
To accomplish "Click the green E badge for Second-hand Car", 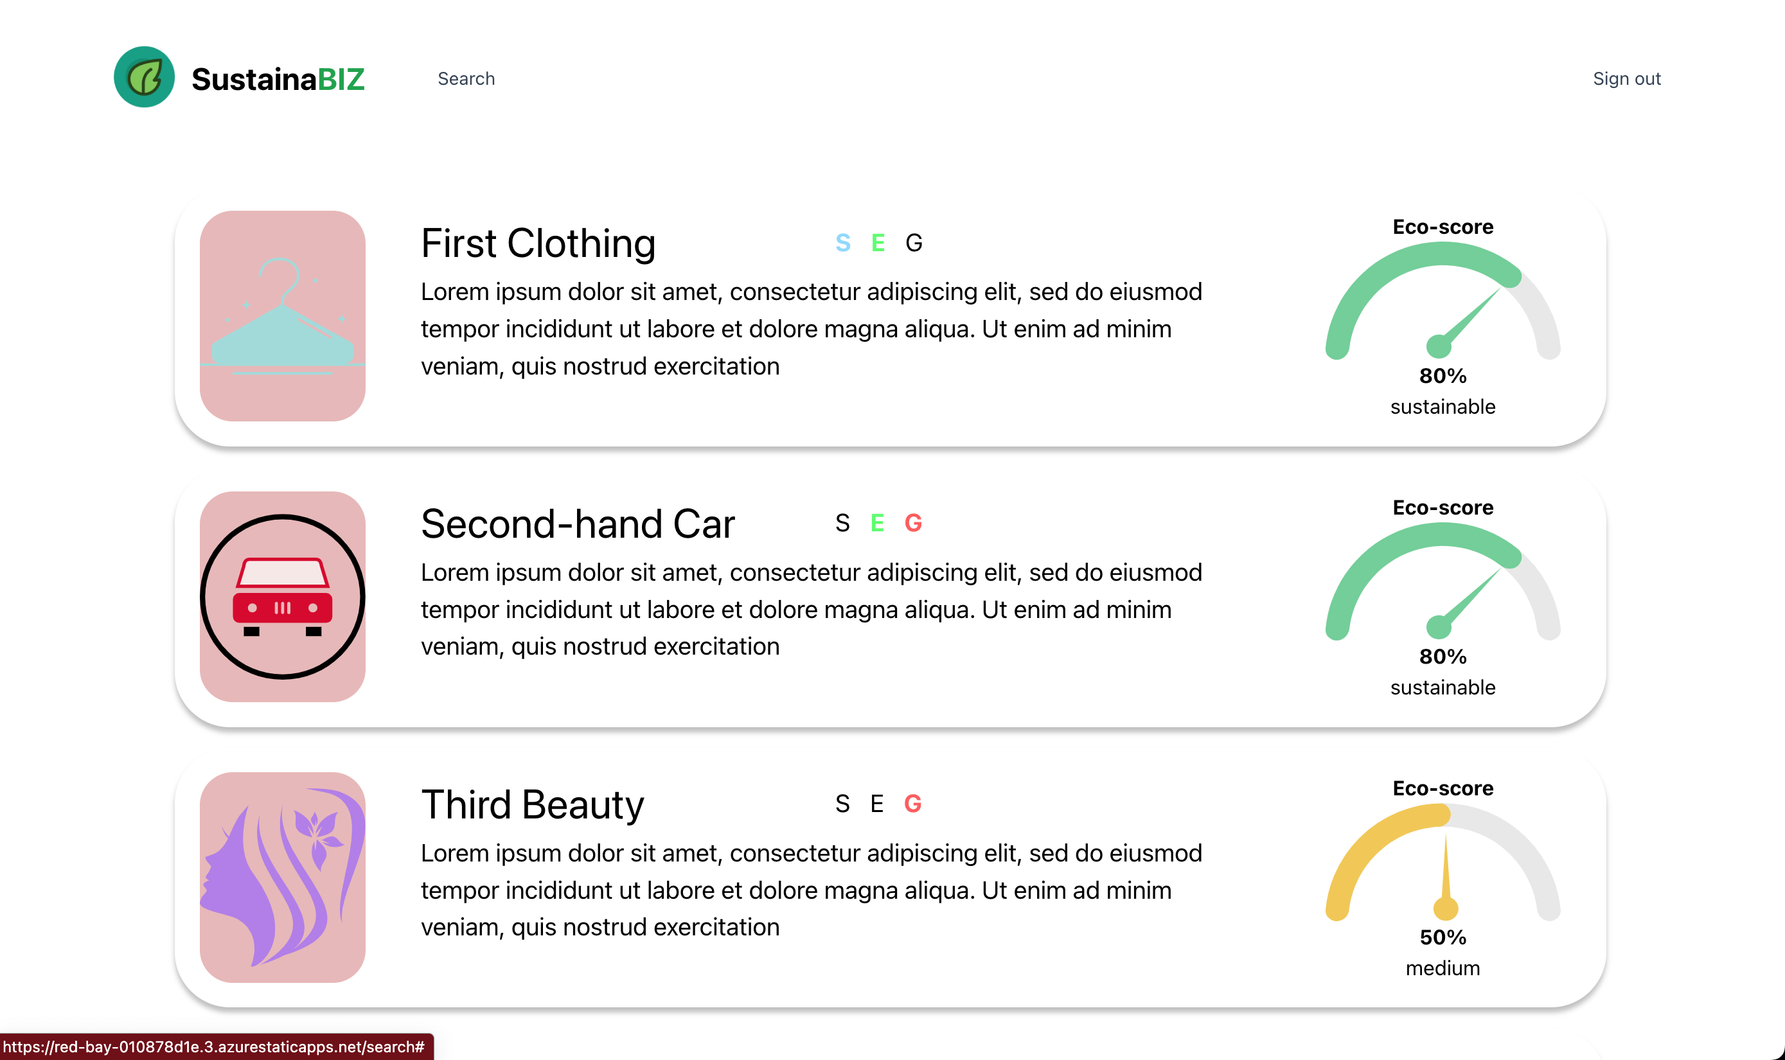I will (x=877, y=523).
